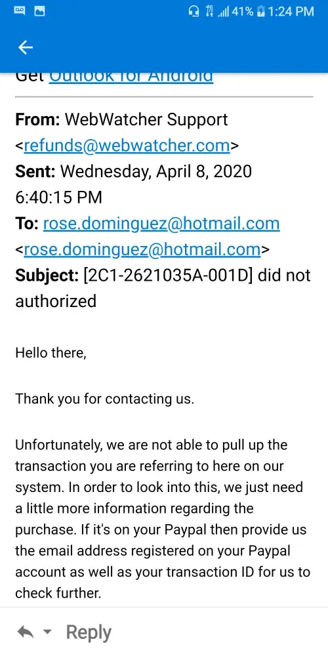Tap the battery charging icon

click(x=261, y=11)
